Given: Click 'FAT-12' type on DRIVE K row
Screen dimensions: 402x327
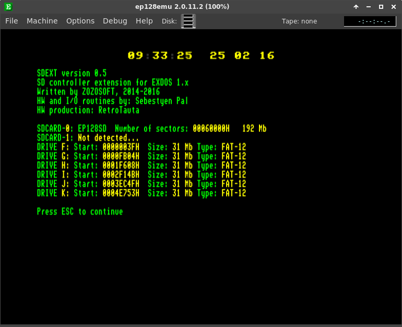Looking at the screenshot, I should point(234,193).
